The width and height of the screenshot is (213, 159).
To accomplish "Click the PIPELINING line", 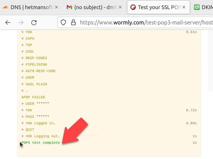I will click(34, 65).
